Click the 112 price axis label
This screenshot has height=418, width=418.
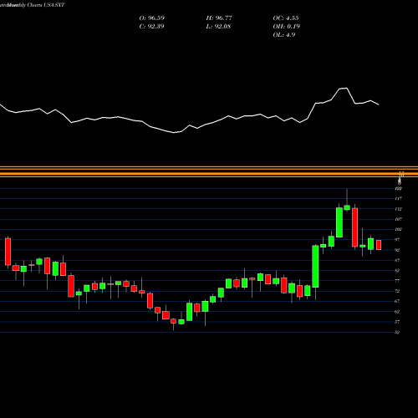(399, 209)
